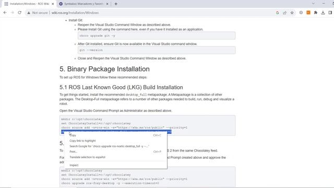The width and height of the screenshot is (334, 188).
Task: Open Google icon in the address bar
Action: click(277, 13)
